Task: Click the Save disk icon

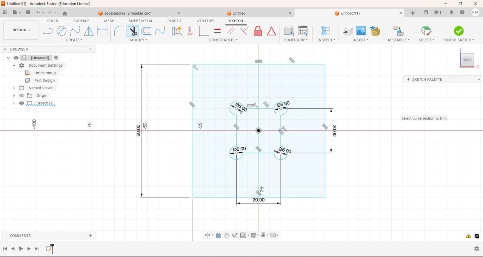Action: pyautogui.click(x=28, y=12)
